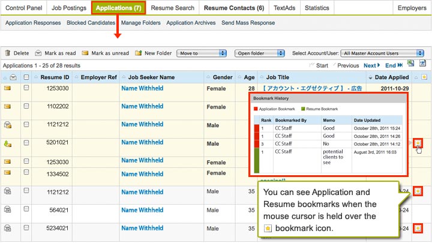Viewport: 432px width, 243px height.
Task: Click bookmark star icon in row 5201021
Action: 418,143
